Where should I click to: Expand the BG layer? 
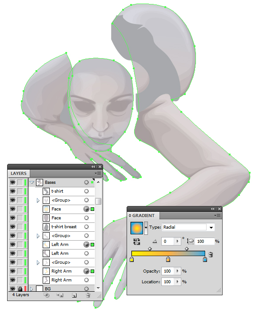point(32,289)
